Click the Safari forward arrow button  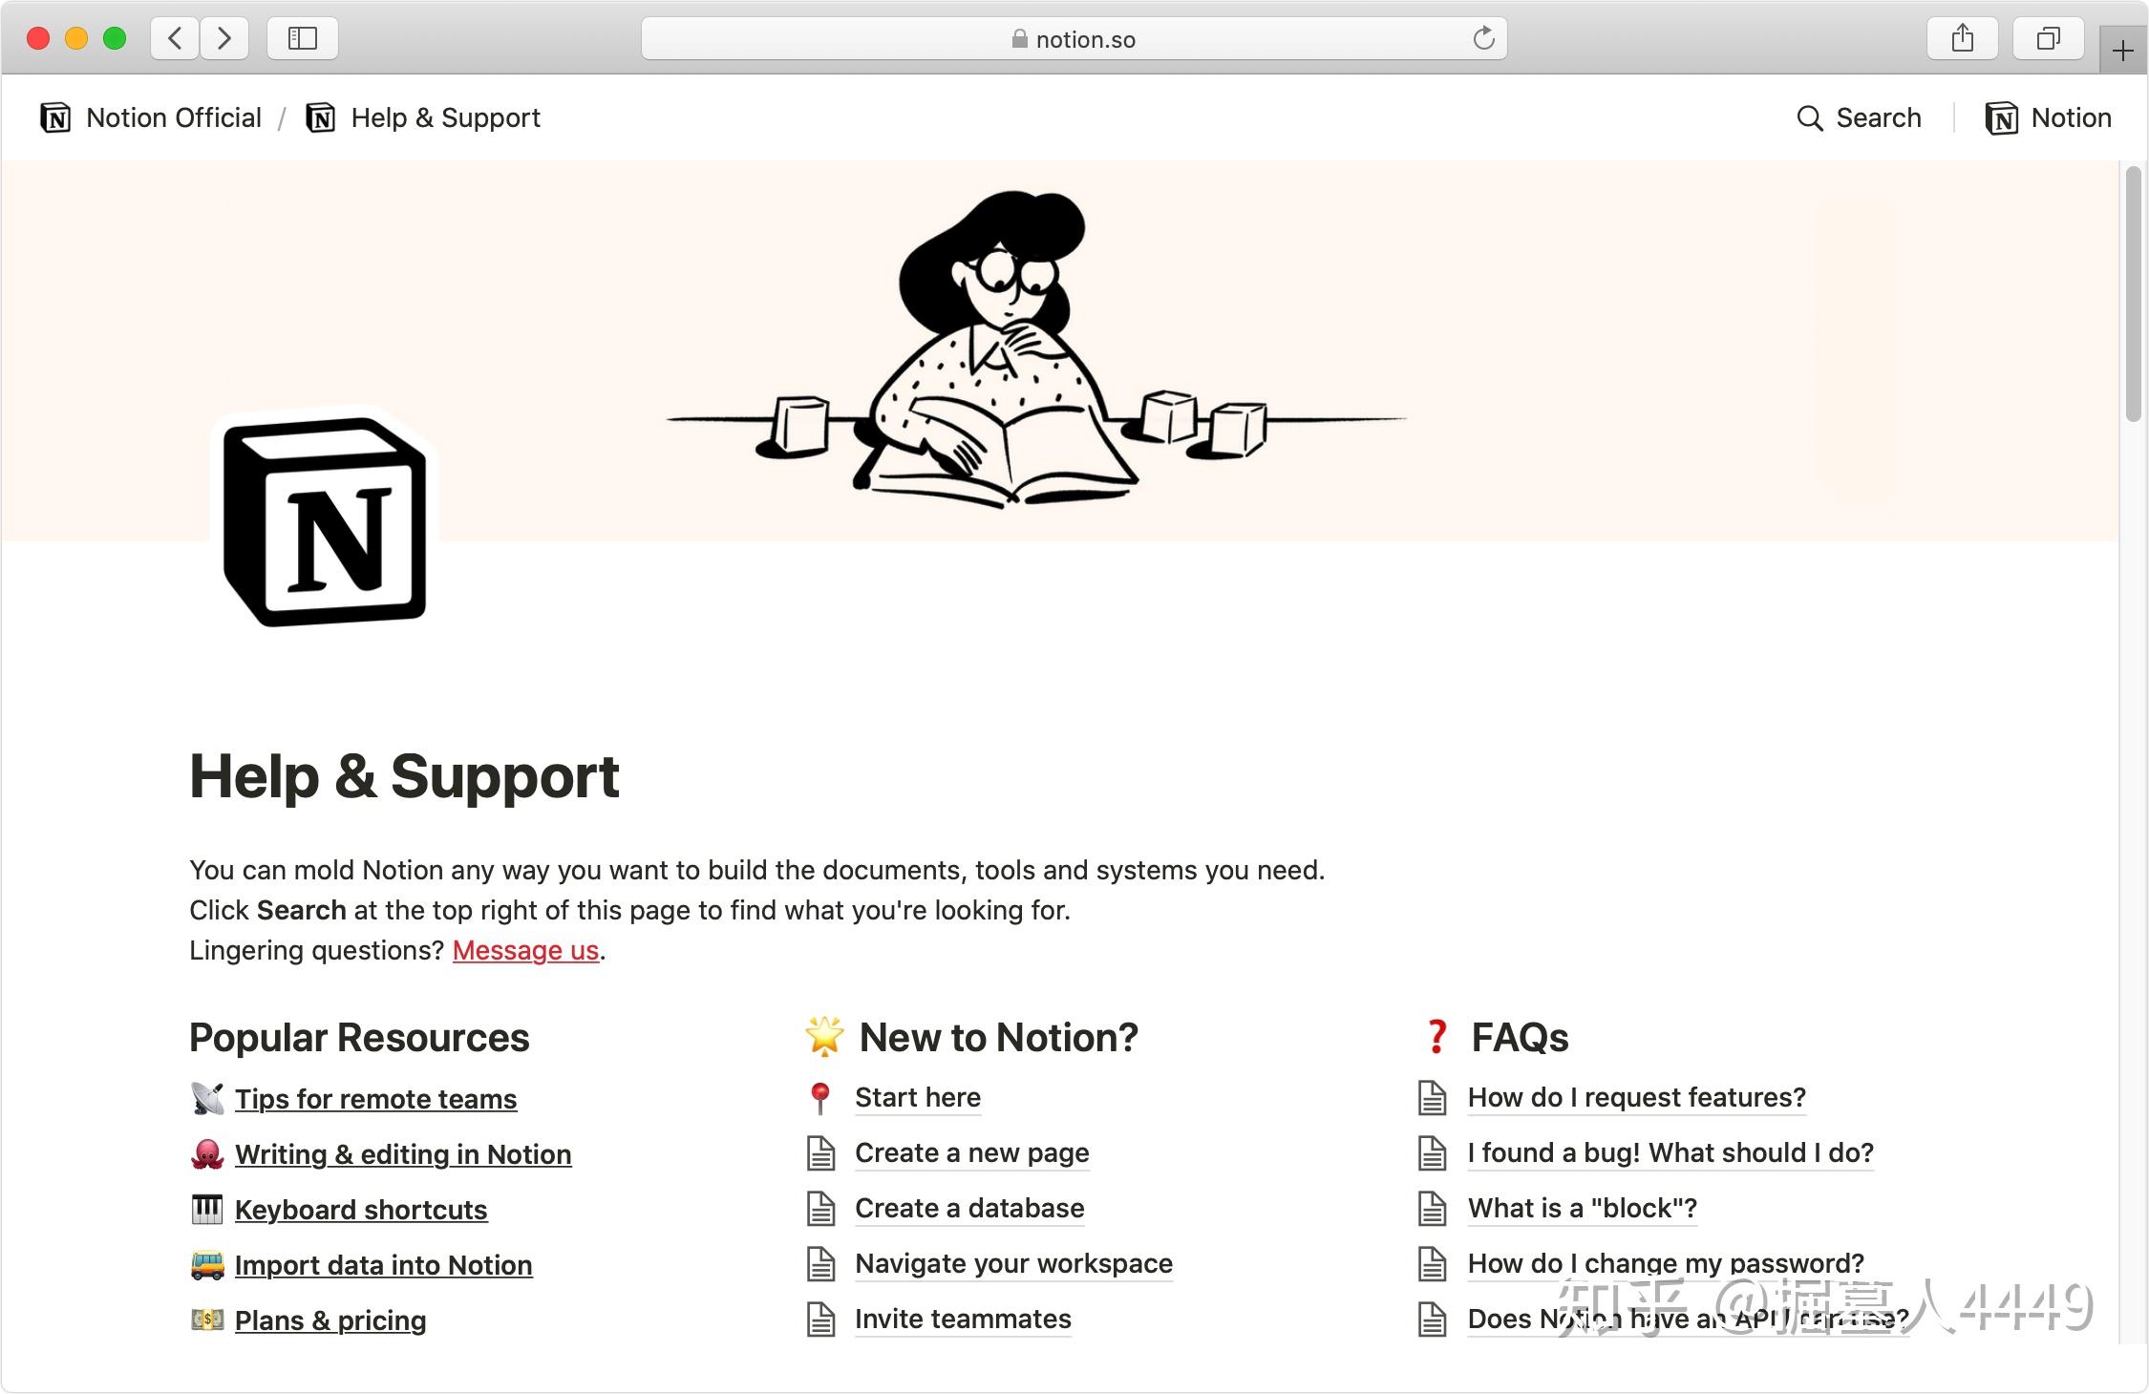[x=224, y=38]
